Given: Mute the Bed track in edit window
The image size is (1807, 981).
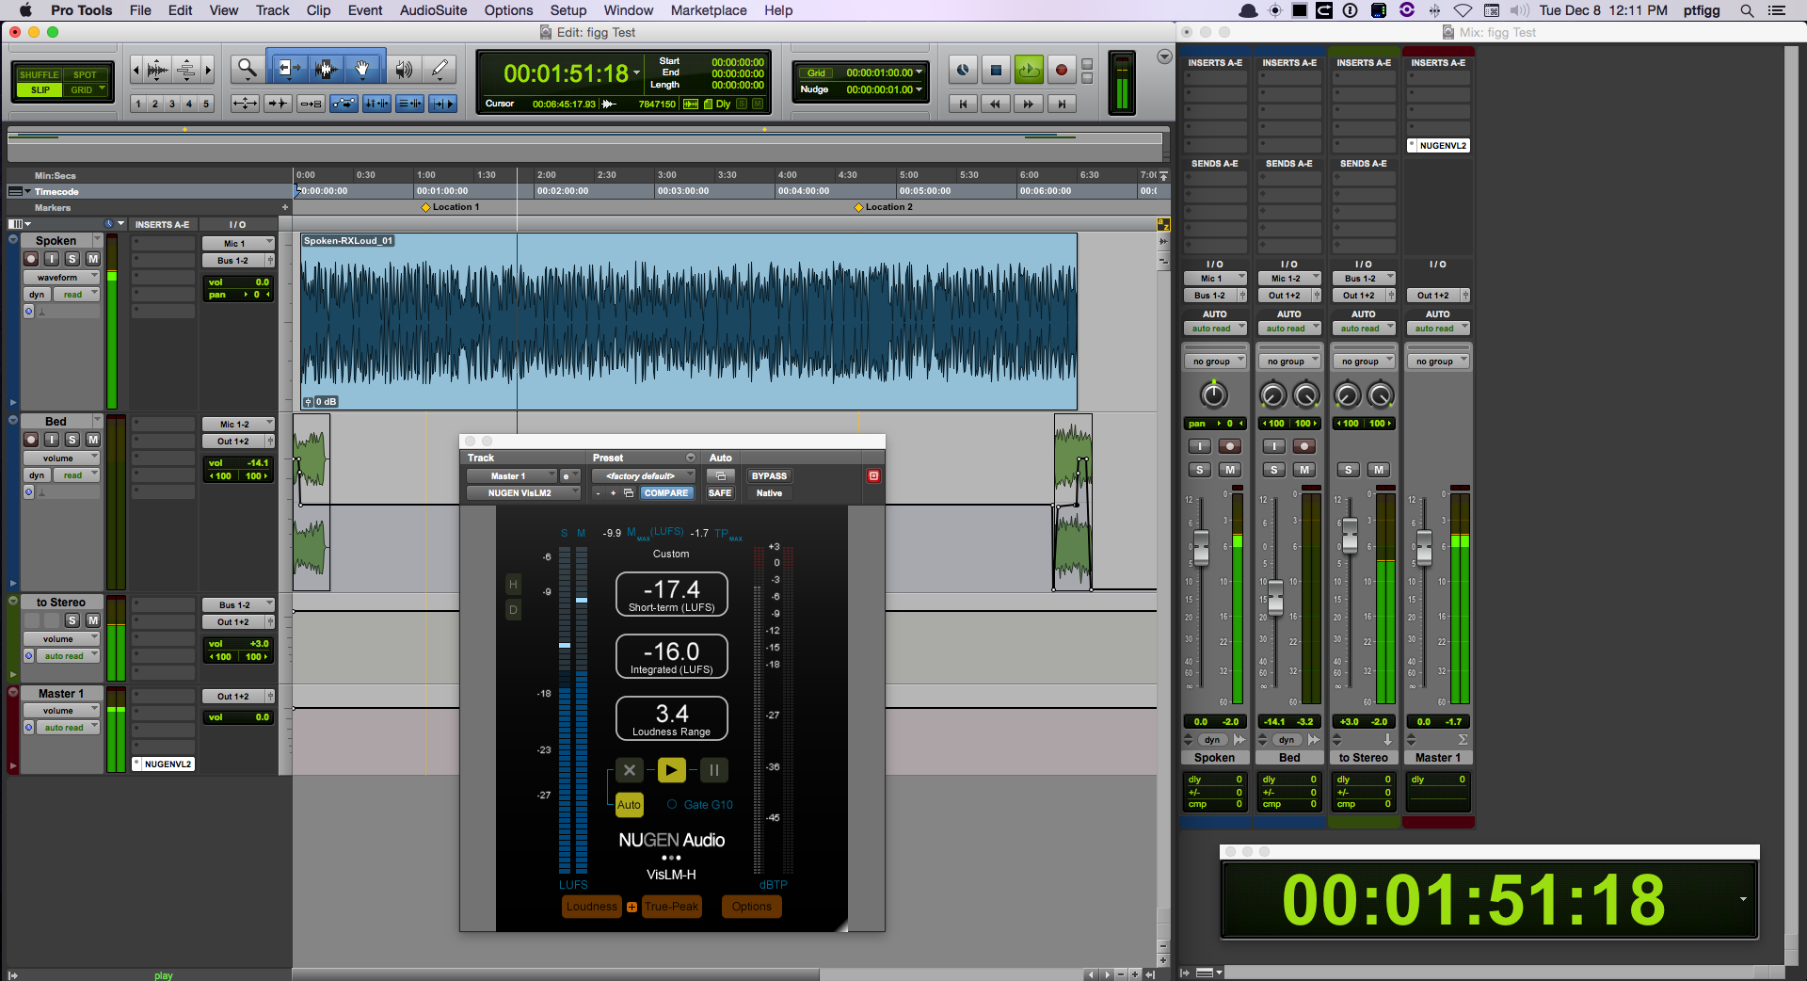Looking at the screenshot, I should pos(93,440).
